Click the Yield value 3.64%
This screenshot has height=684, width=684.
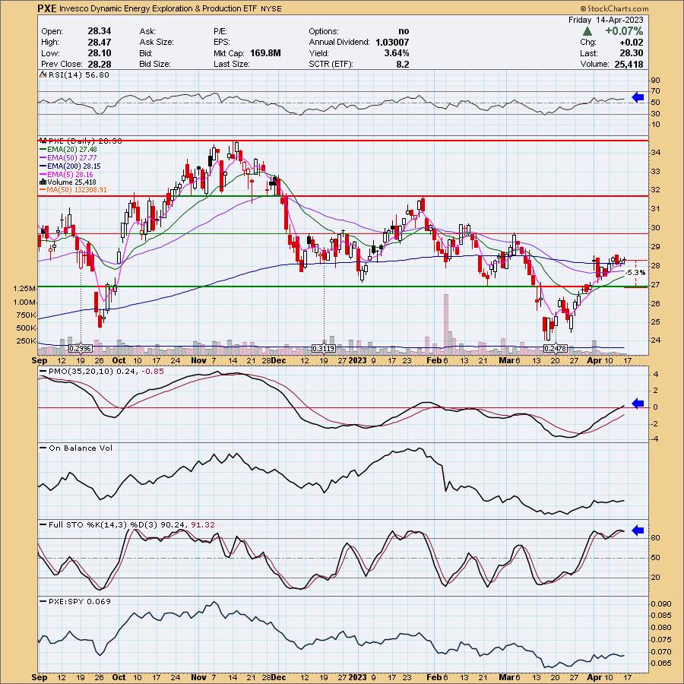pyautogui.click(x=397, y=53)
